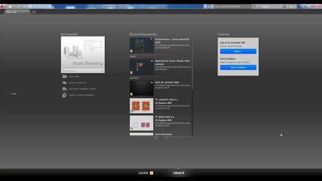Click the keyword search input field
This screenshot has width=322, height=181.
pos(232,7)
